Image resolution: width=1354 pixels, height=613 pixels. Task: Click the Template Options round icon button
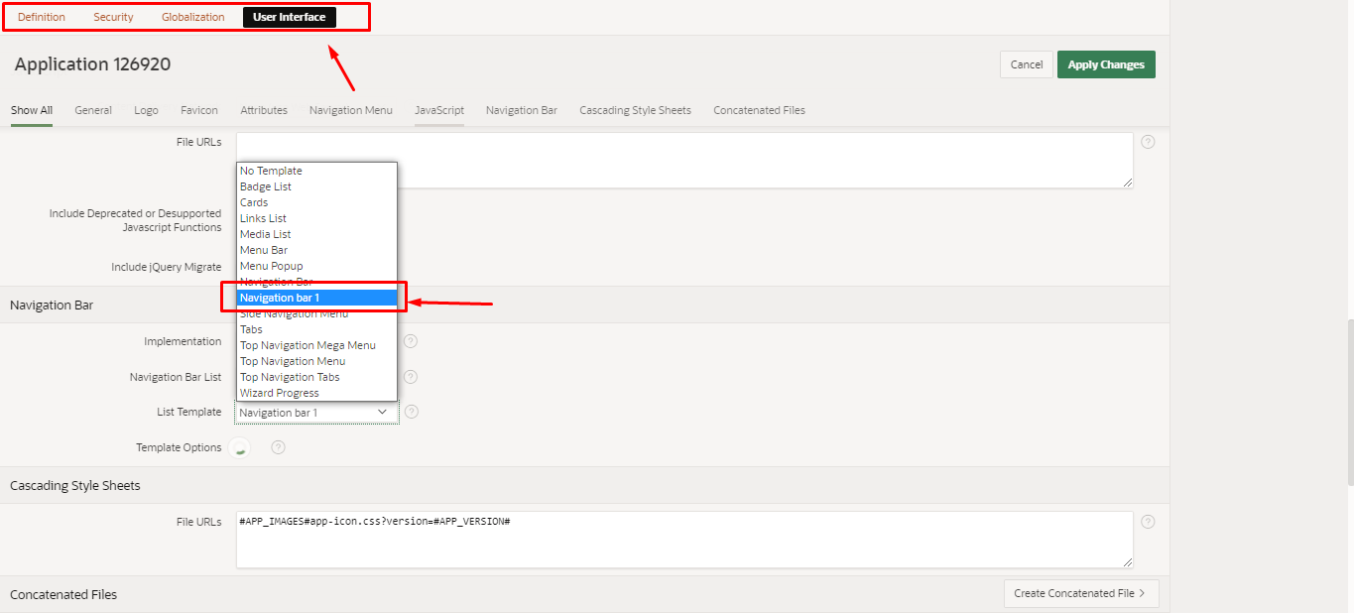(239, 447)
